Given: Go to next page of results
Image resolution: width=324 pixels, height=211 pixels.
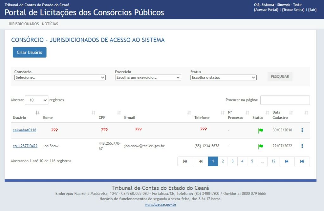Looking at the screenshot, I should 287,161.
